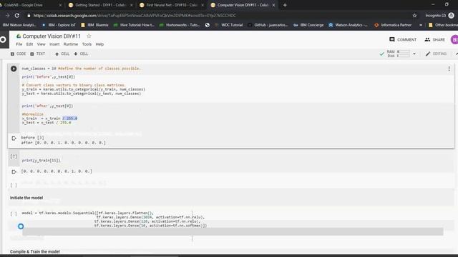
Task: Open the GitHub juancarlos bookmark
Action: coord(268,25)
